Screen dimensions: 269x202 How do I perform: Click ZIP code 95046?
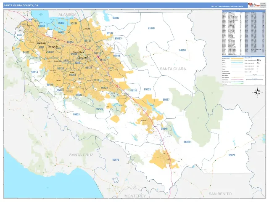(164, 129)
